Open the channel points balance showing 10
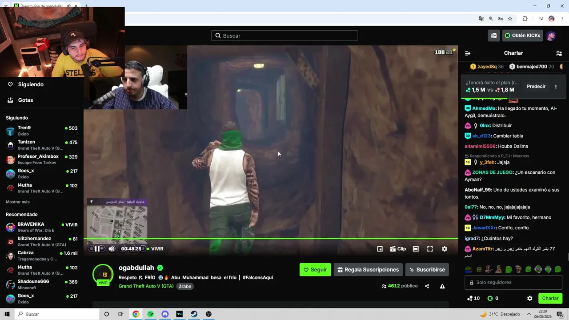 tap(473, 298)
